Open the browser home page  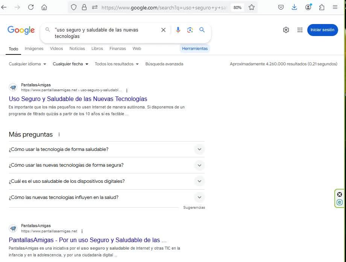coord(44,7)
